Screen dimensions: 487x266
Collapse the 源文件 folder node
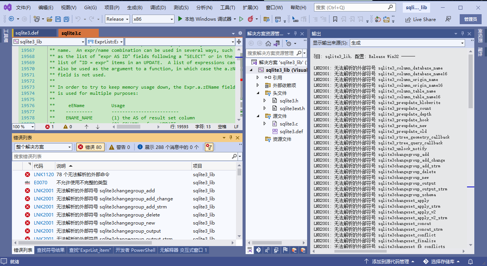point(258,116)
